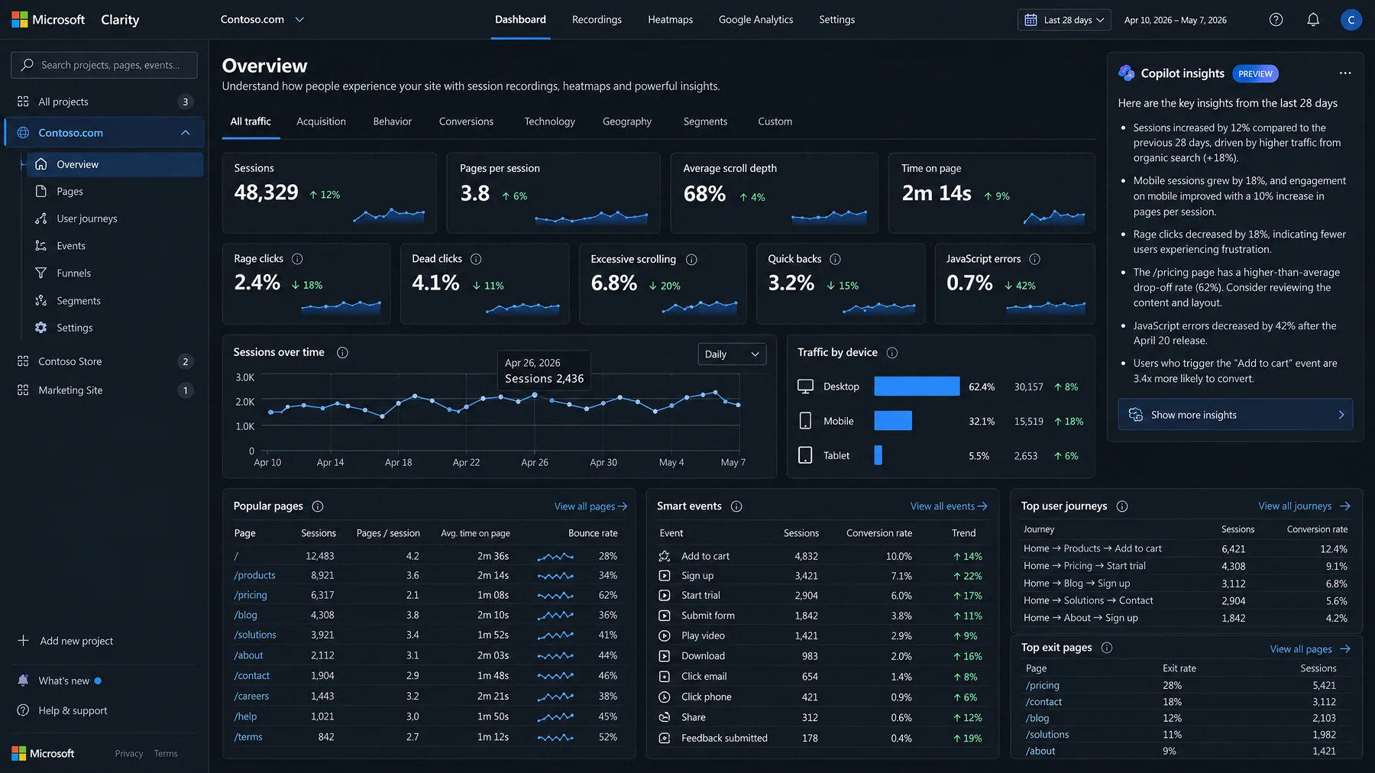
Task: Open the help question mark icon
Action: pos(1276,20)
